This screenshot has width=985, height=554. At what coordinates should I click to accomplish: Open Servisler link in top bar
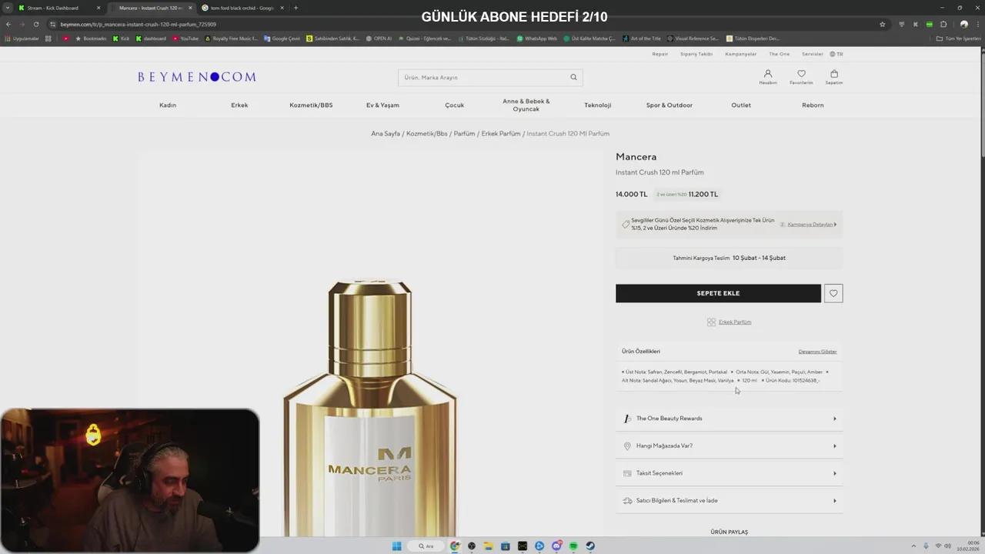813,54
